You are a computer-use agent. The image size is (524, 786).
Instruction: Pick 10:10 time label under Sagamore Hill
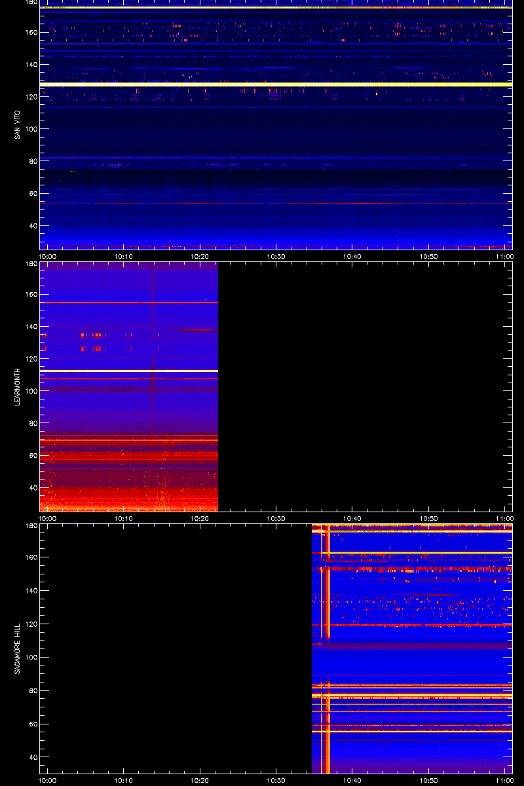[x=124, y=780]
